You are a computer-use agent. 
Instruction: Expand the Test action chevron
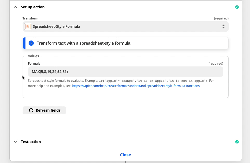15,142
